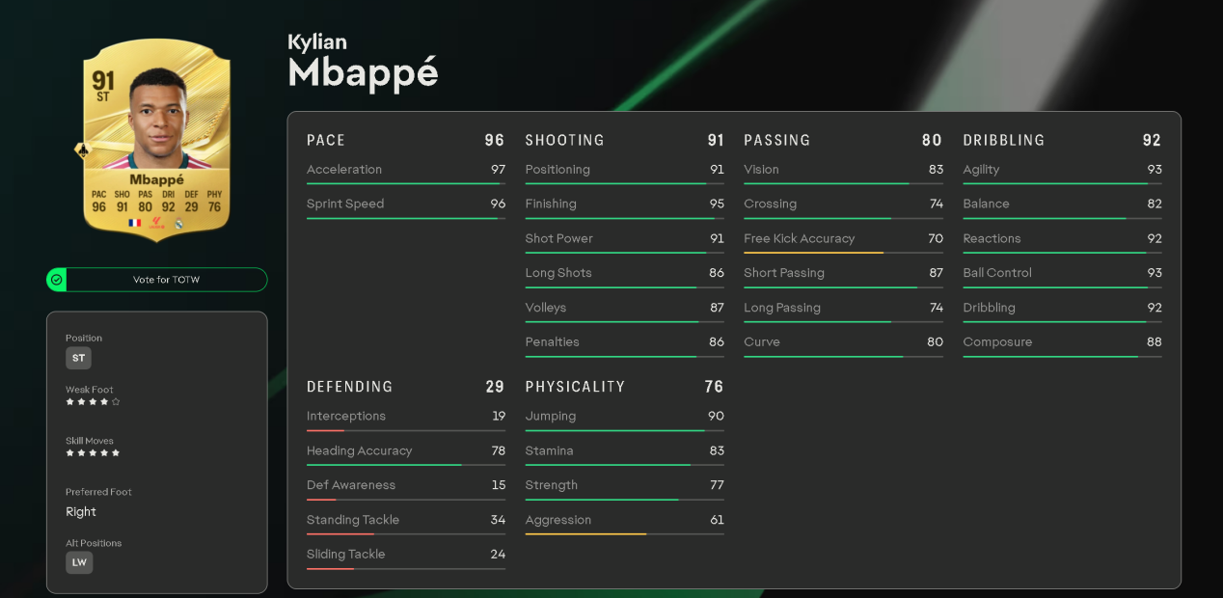This screenshot has width=1223, height=598.
Task: Click the Long Passing stat label
Action: [782, 308]
